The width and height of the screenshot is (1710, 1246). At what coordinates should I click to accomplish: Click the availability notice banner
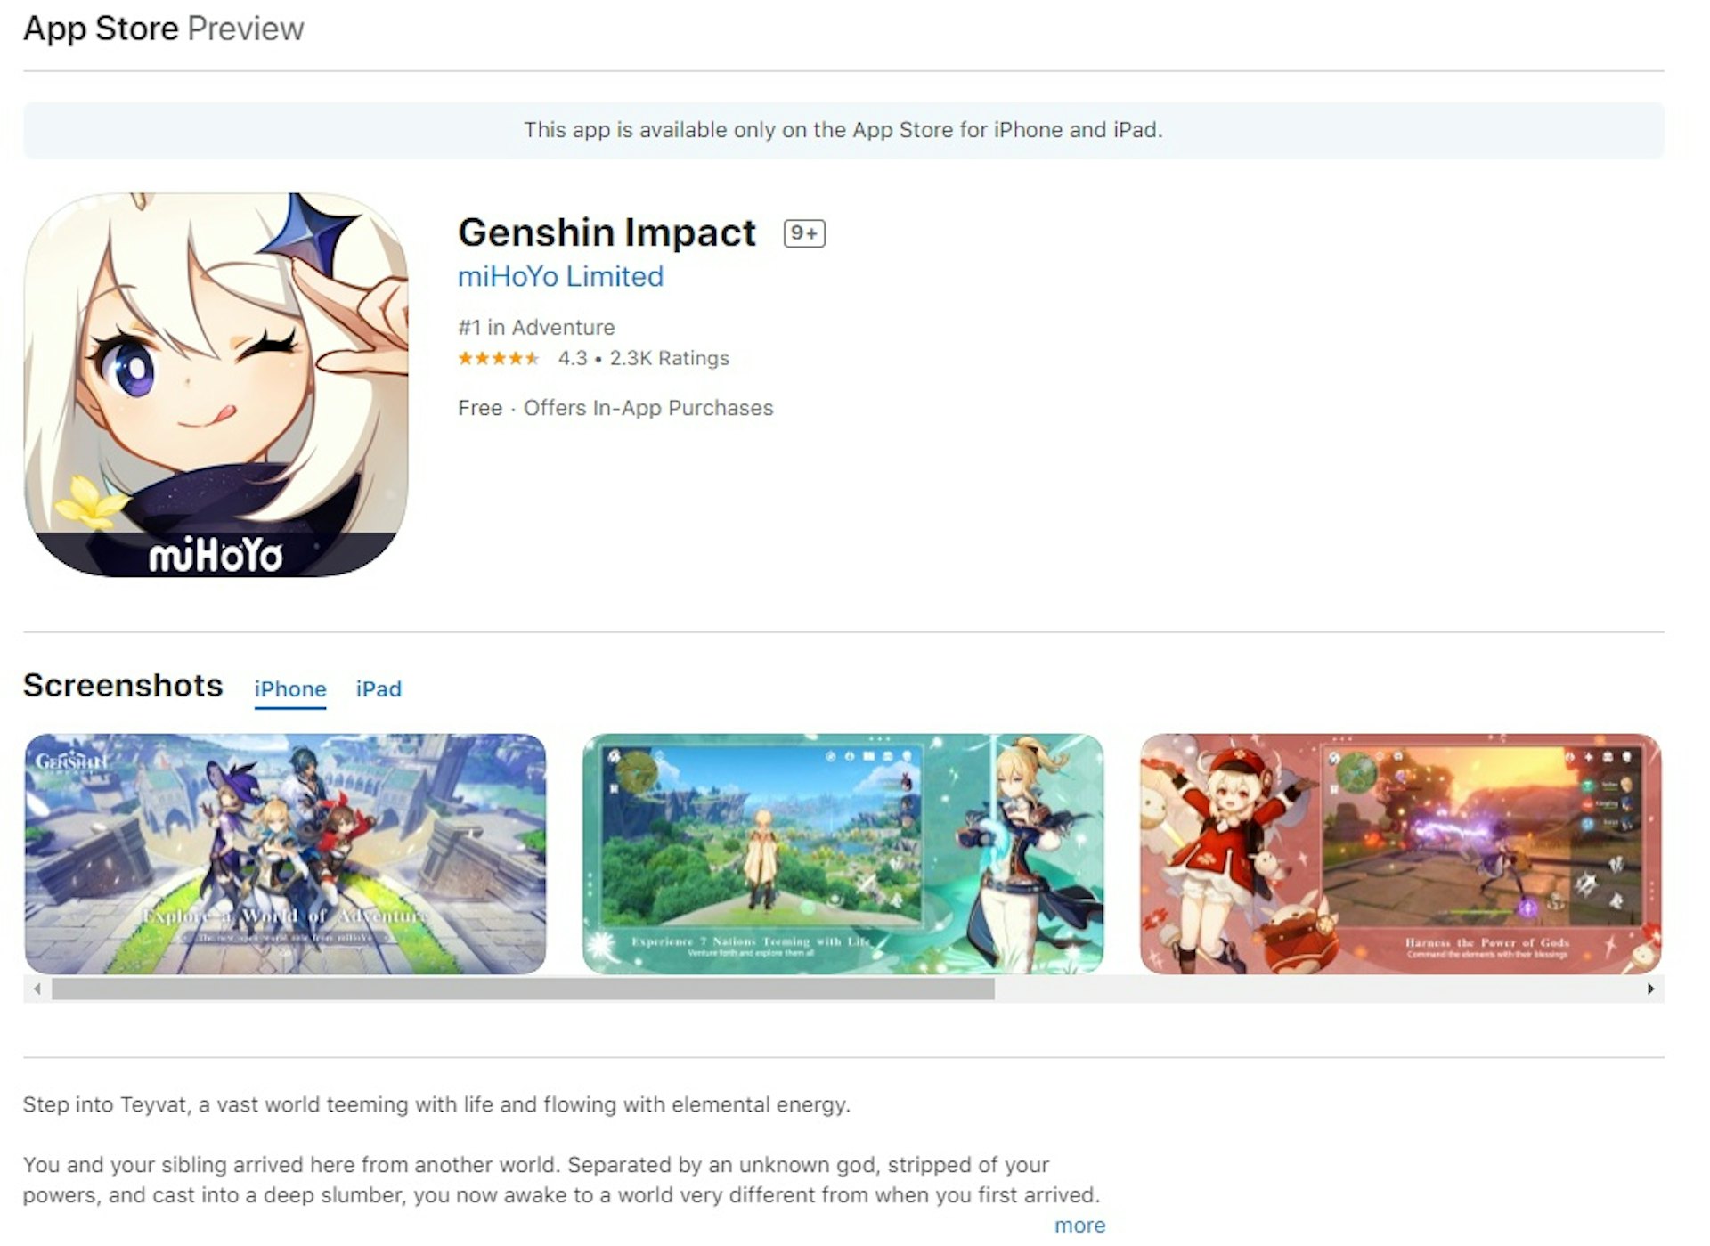pos(843,130)
